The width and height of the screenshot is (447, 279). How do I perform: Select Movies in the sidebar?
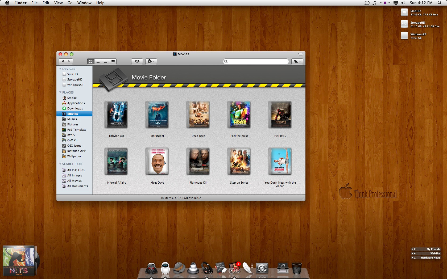pyautogui.click(x=74, y=114)
